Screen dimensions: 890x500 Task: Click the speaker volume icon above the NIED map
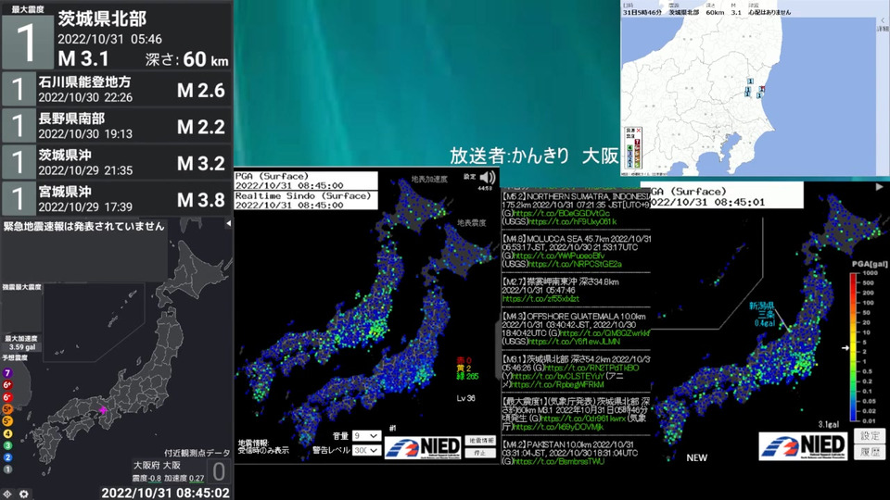pyautogui.click(x=488, y=178)
